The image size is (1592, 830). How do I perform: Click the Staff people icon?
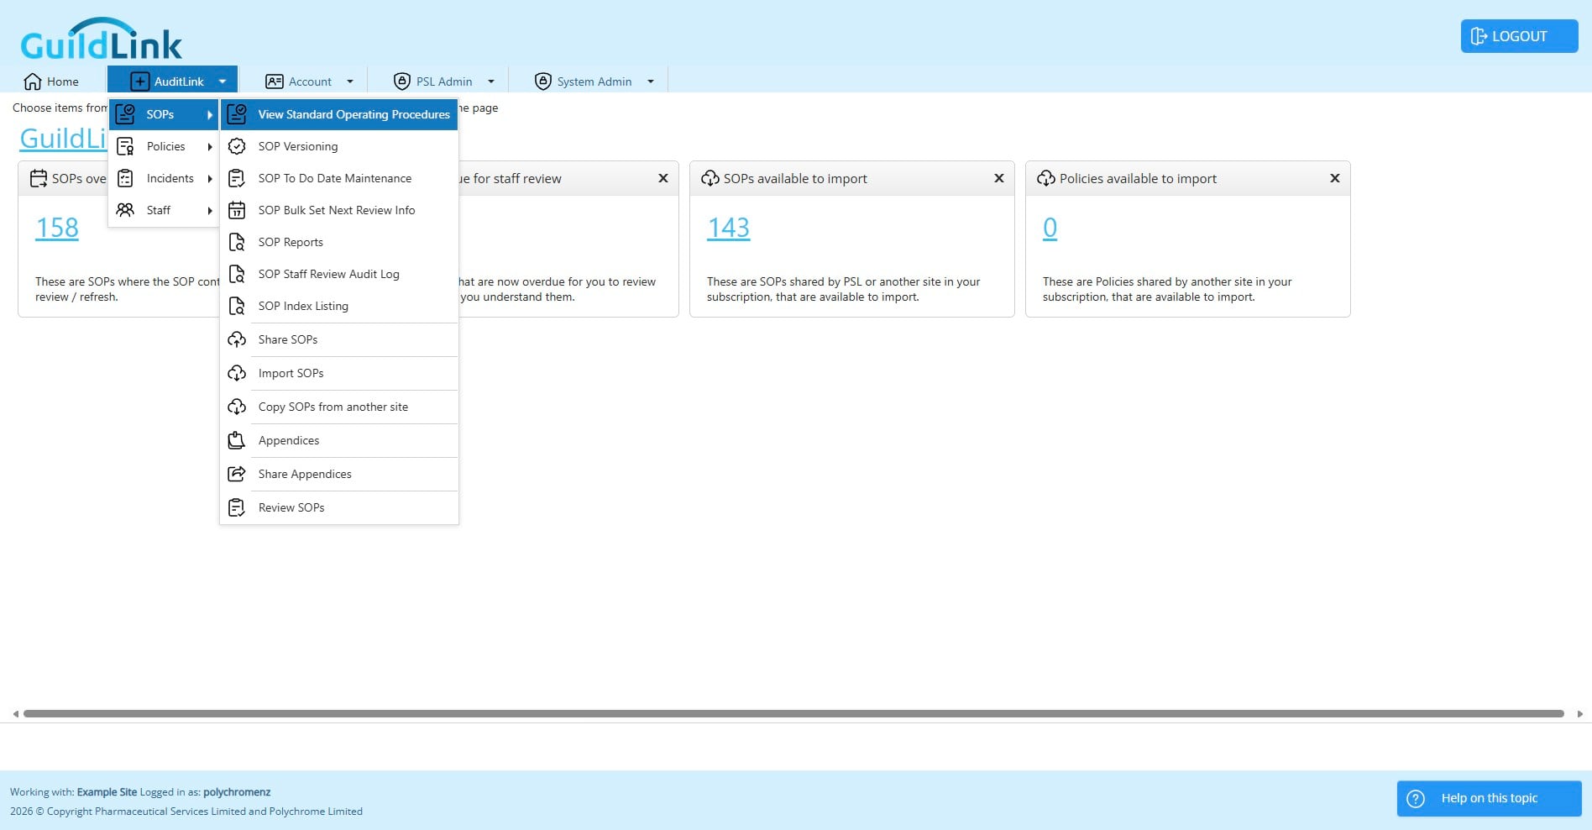pyautogui.click(x=125, y=210)
